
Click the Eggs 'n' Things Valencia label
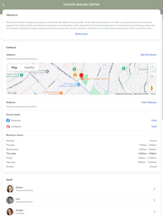point(97,79)
